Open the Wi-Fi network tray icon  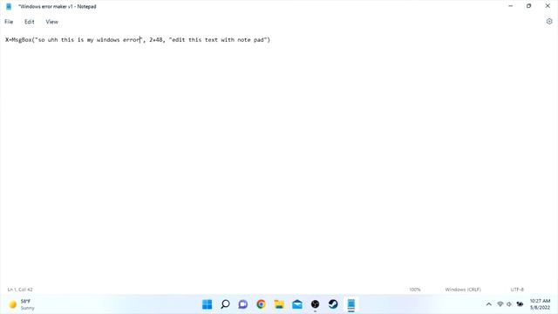click(500, 304)
